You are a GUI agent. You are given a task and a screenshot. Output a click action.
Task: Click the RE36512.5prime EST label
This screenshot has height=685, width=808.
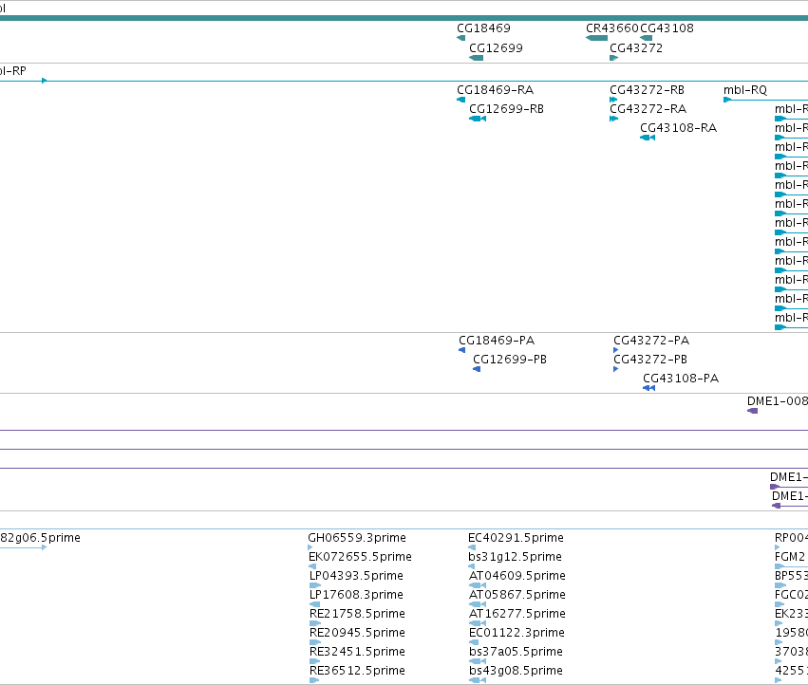click(x=357, y=671)
